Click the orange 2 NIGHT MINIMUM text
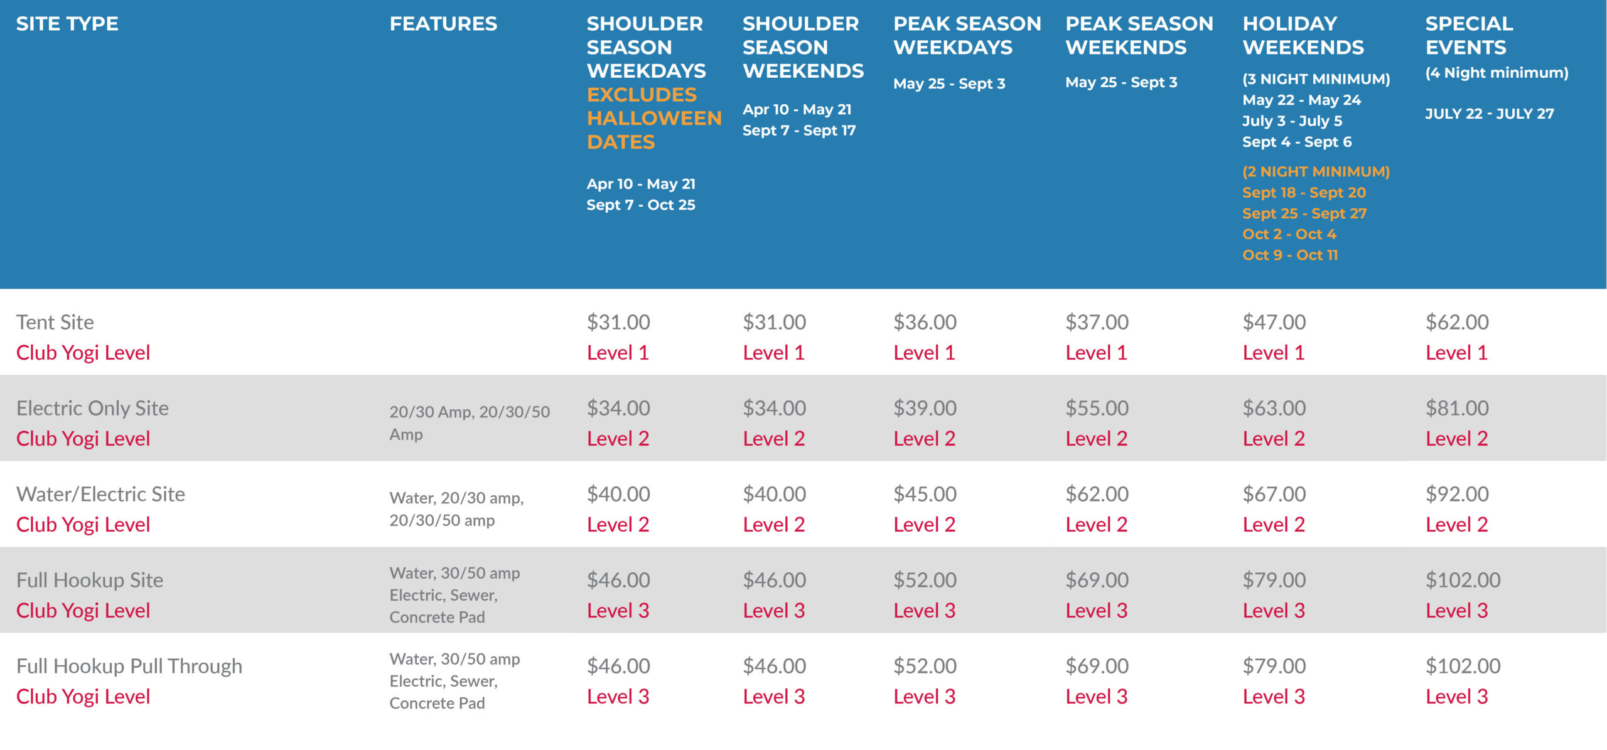Screen dimensions: 1607x750 [1316, 171]
